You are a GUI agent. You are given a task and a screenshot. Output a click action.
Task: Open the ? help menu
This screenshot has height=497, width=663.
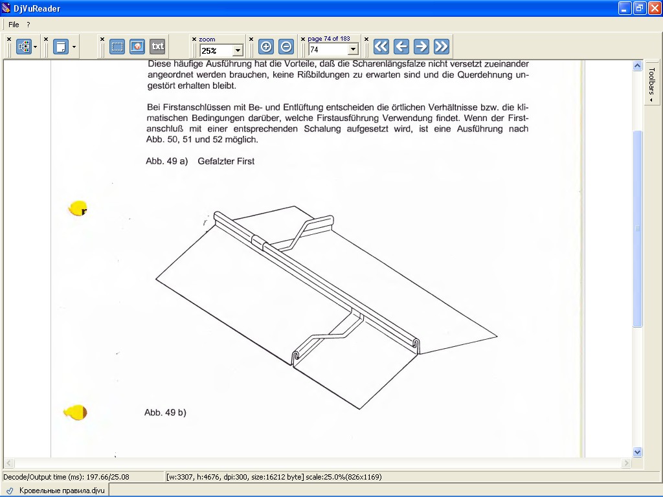tap(28, 25)
